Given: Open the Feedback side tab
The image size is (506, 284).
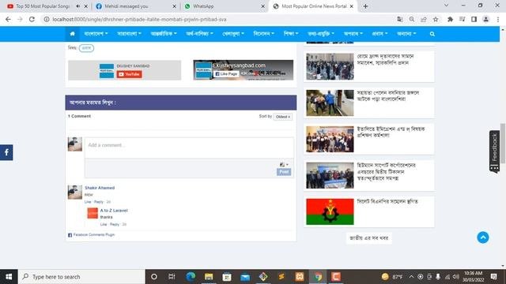Looking at the screenshot, I should [494, 151].
